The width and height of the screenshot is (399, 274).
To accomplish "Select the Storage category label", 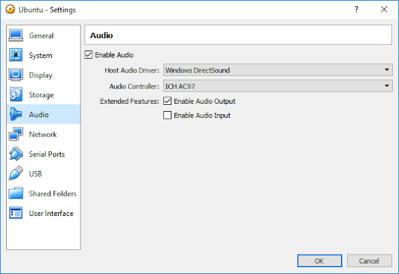I will pyautogui.click(x=41, y=95).
